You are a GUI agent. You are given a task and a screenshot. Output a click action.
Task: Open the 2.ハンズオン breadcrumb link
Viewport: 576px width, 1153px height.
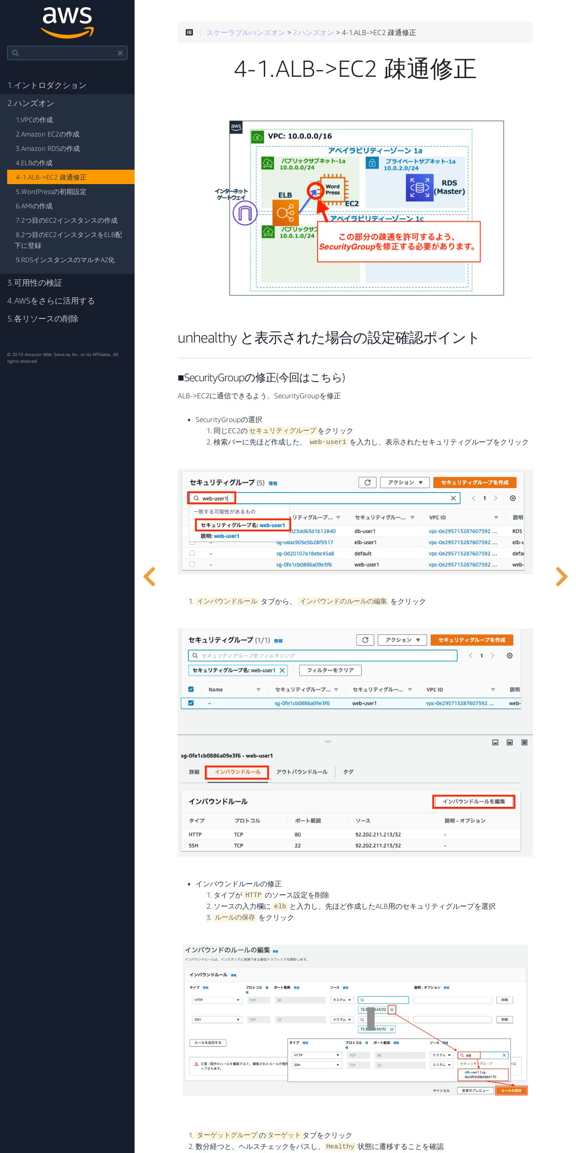coord(313,32)
